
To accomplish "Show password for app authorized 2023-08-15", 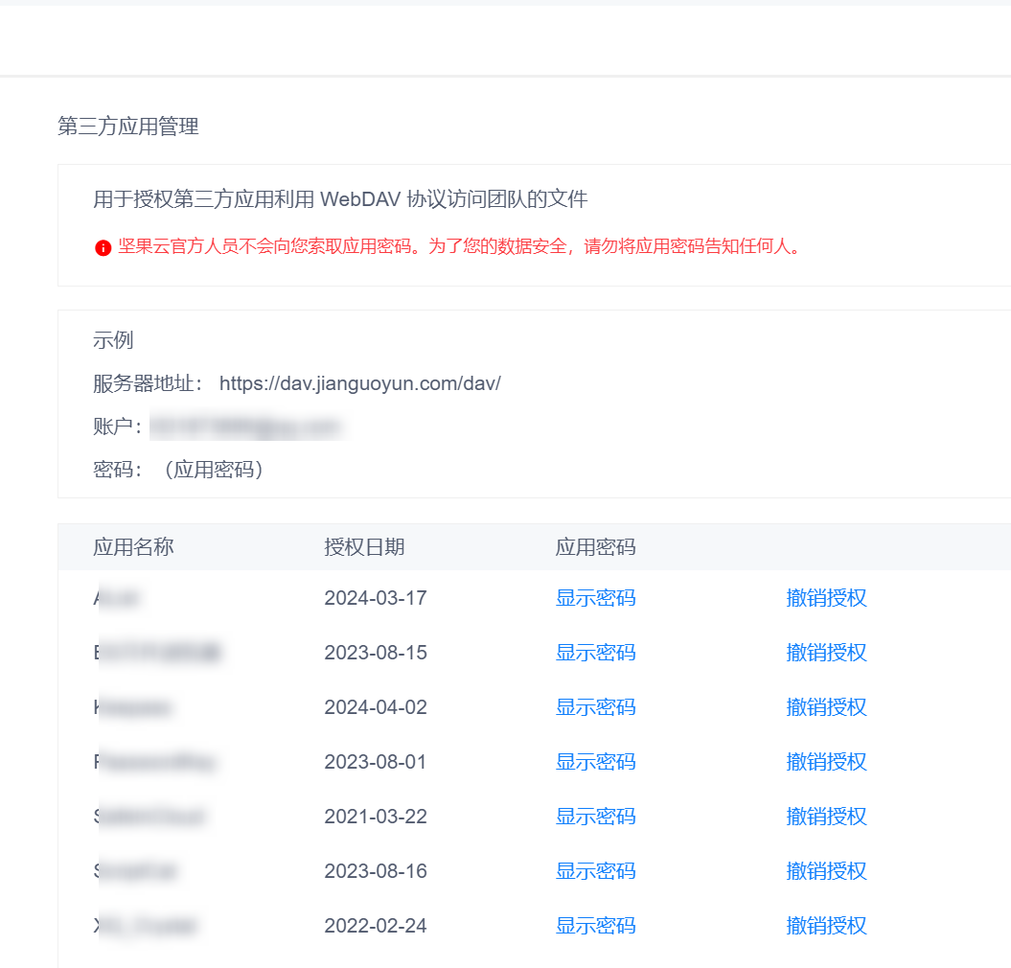I will tap(595, 653).
